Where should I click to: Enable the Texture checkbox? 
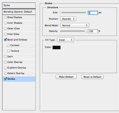tap(8, 51)
